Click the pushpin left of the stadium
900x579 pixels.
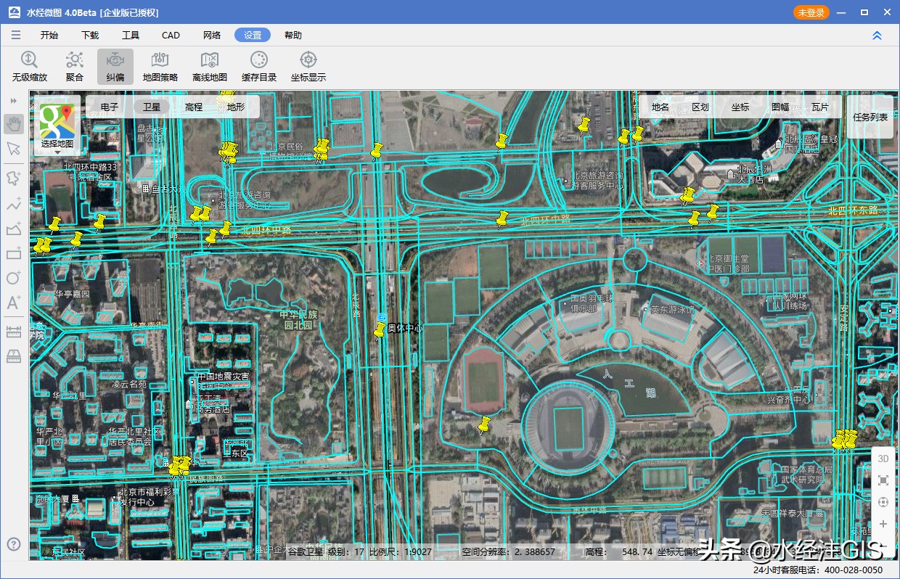(x=484, y=424)
